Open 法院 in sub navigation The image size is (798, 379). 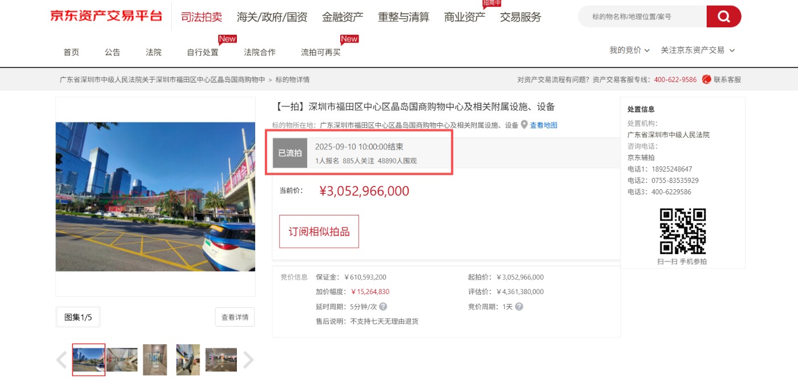pyautogui.click(x=154, y=52)
